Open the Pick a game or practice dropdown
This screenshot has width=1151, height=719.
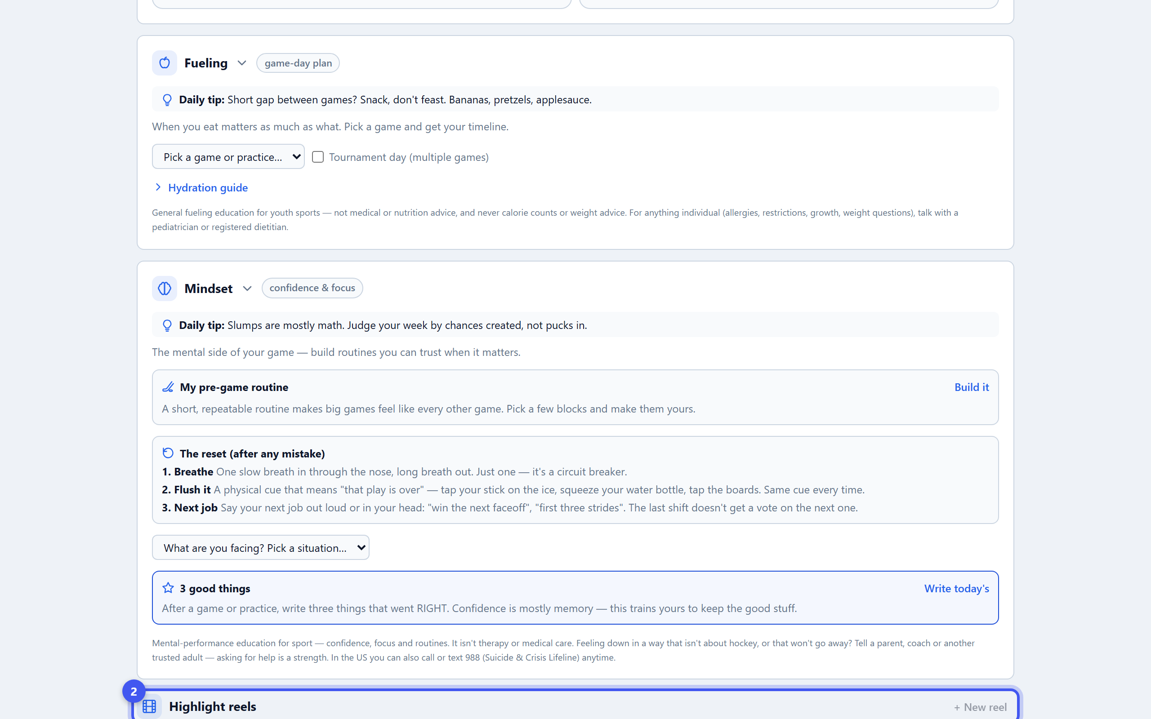point(228,156)
